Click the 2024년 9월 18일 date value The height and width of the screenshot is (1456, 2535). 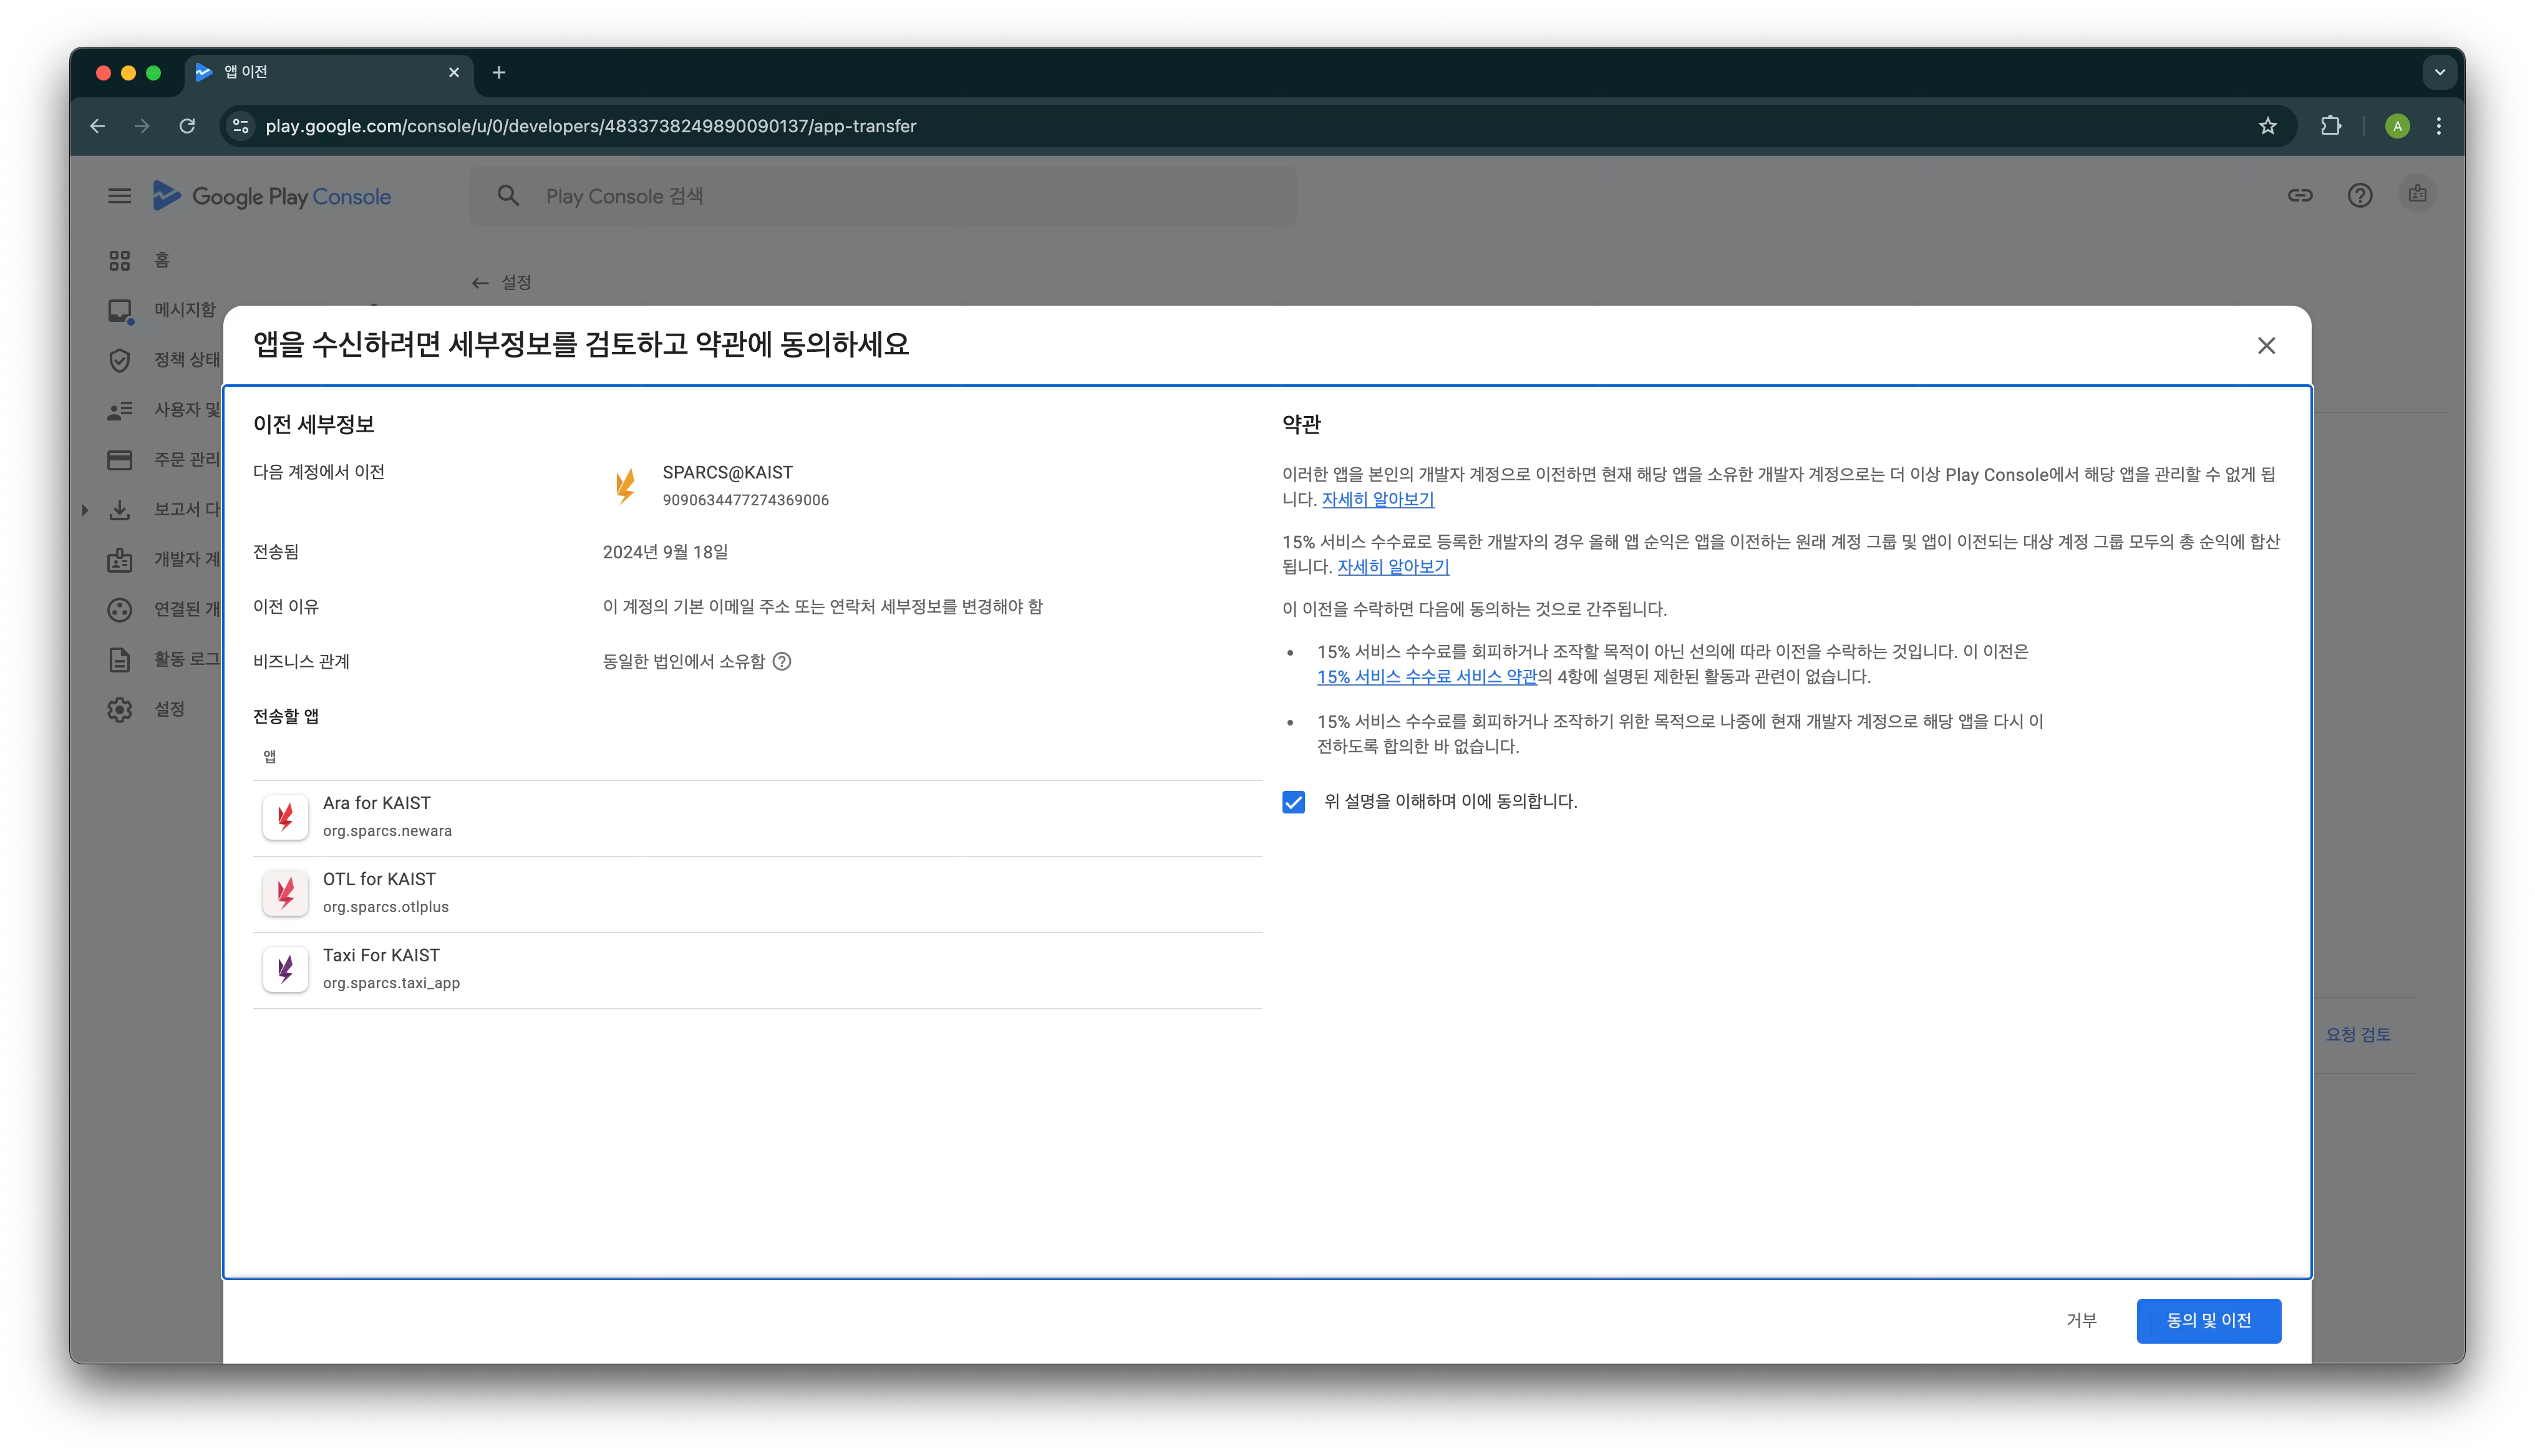[x=665, y=552]
